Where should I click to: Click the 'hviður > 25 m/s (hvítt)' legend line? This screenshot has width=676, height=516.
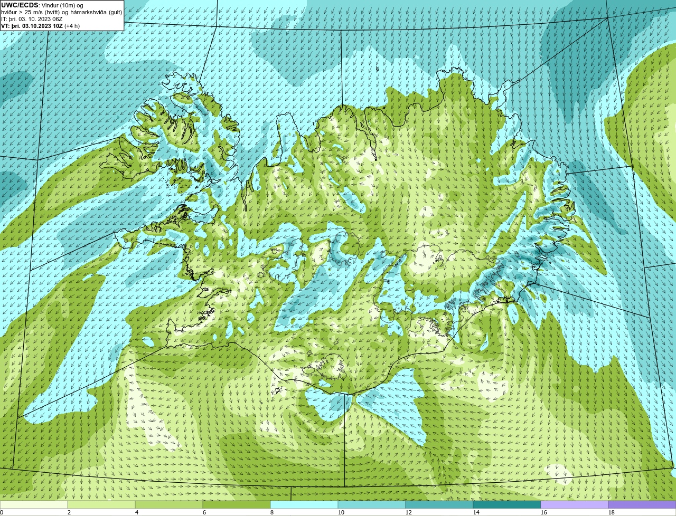pos(61,12)
